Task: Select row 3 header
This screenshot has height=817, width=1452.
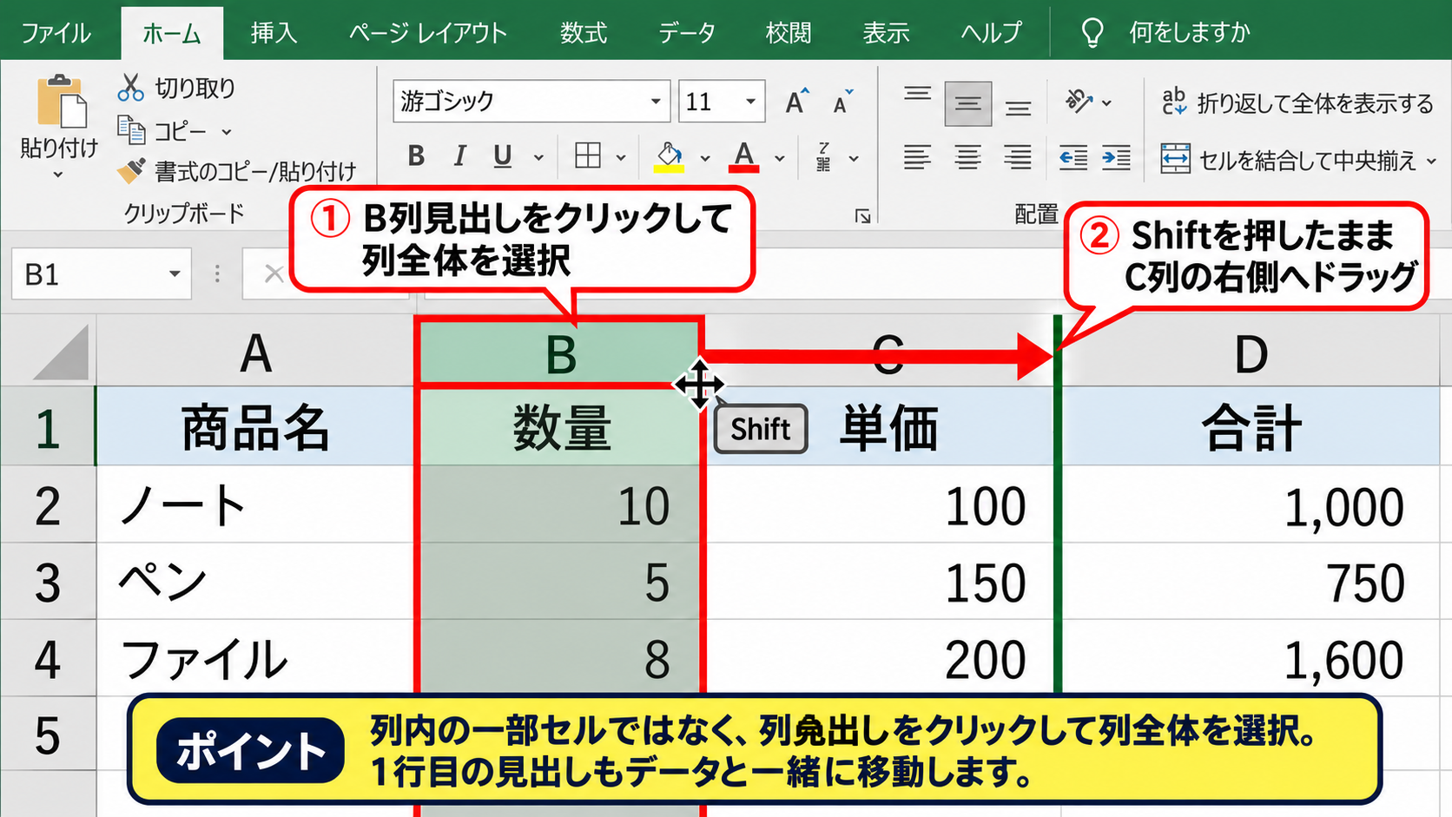Action: click(48, 582)
